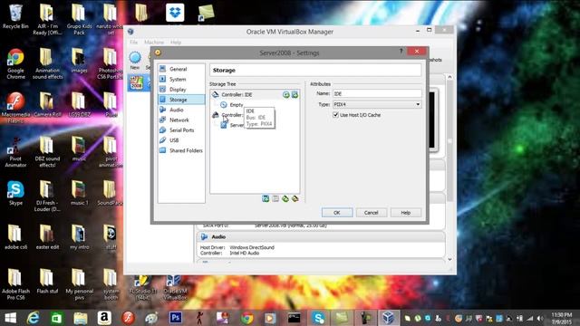The height and width of the screenshot is (326, 580).
Task: Open Oracle VM VirtualBox desktop shortcut
Action: [x=175, y=288]
